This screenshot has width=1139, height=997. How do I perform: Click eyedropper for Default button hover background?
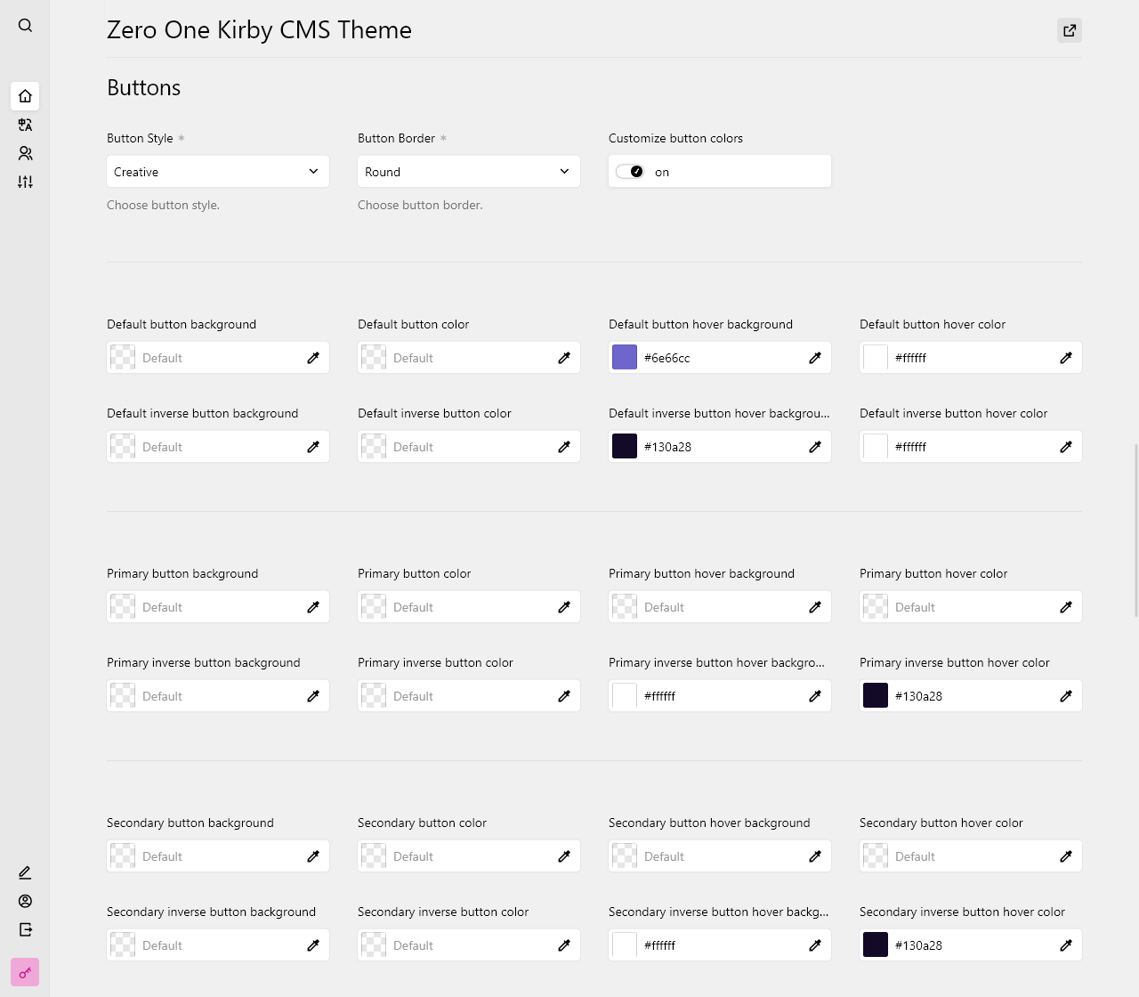coord(815,358)
